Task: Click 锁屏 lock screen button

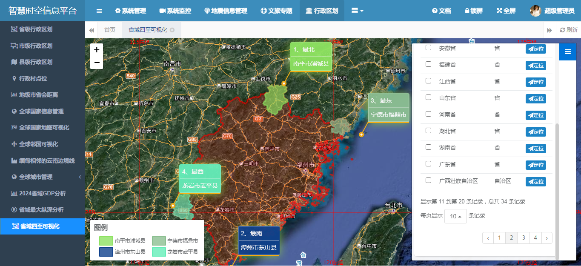Action: tap(474, 11)
